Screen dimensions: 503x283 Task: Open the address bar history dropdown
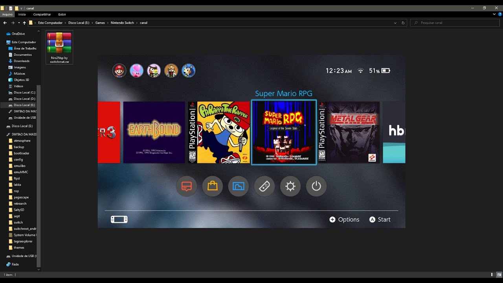click(x=395, y=23)
